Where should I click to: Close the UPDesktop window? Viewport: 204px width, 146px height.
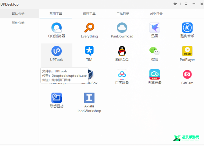[x=201, y=4]
